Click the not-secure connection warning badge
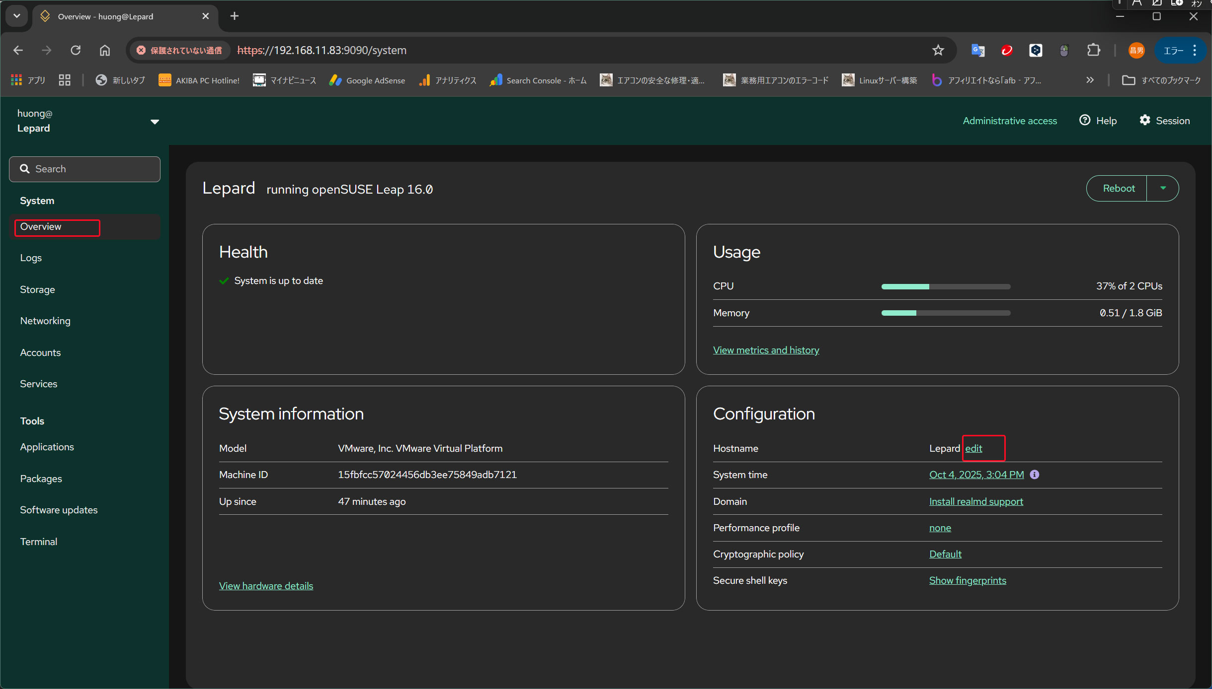The image size is (1212, 689). tap(180, 50)
